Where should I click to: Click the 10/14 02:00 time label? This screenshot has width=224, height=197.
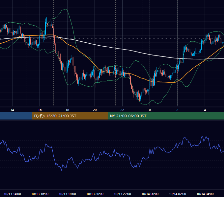tap(178, 194)
